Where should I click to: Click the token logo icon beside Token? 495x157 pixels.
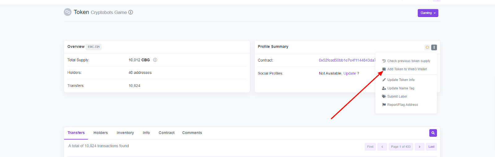[67, 12]
